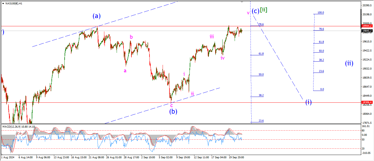Click the 1 Aug 2024 date label
The image size is (374, 161).
pyautogui.click(x=8, y=157)
